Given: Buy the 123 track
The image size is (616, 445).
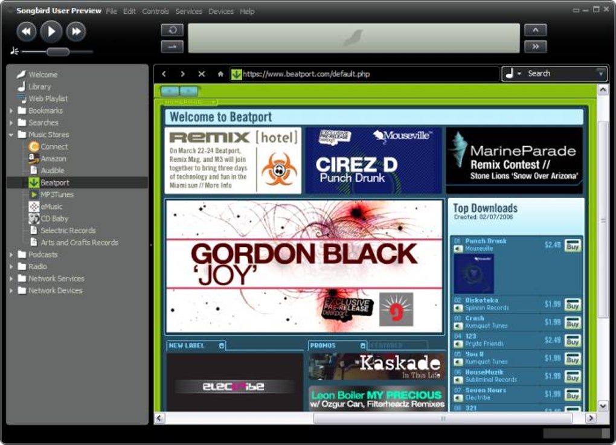Looking at the screenshot, I should (x=573, y=341).
